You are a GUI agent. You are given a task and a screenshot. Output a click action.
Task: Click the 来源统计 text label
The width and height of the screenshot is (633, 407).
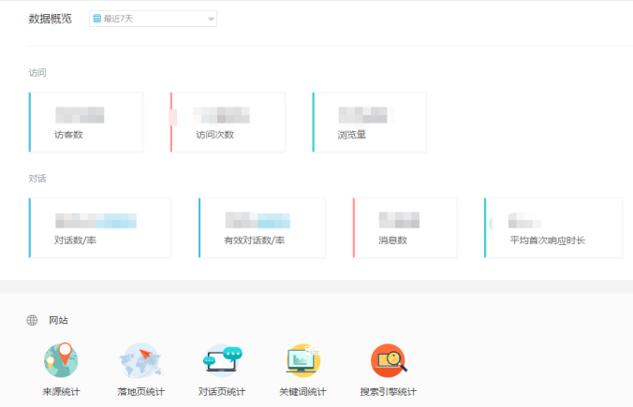coord(61,392)
